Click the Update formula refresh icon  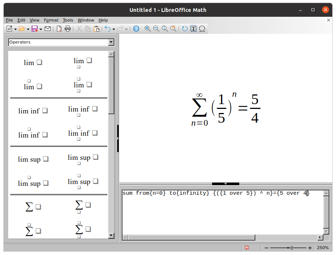pyautogui.click(x=184, y=29)
